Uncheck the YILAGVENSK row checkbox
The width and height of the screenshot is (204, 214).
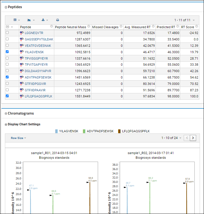coord(7,51)
